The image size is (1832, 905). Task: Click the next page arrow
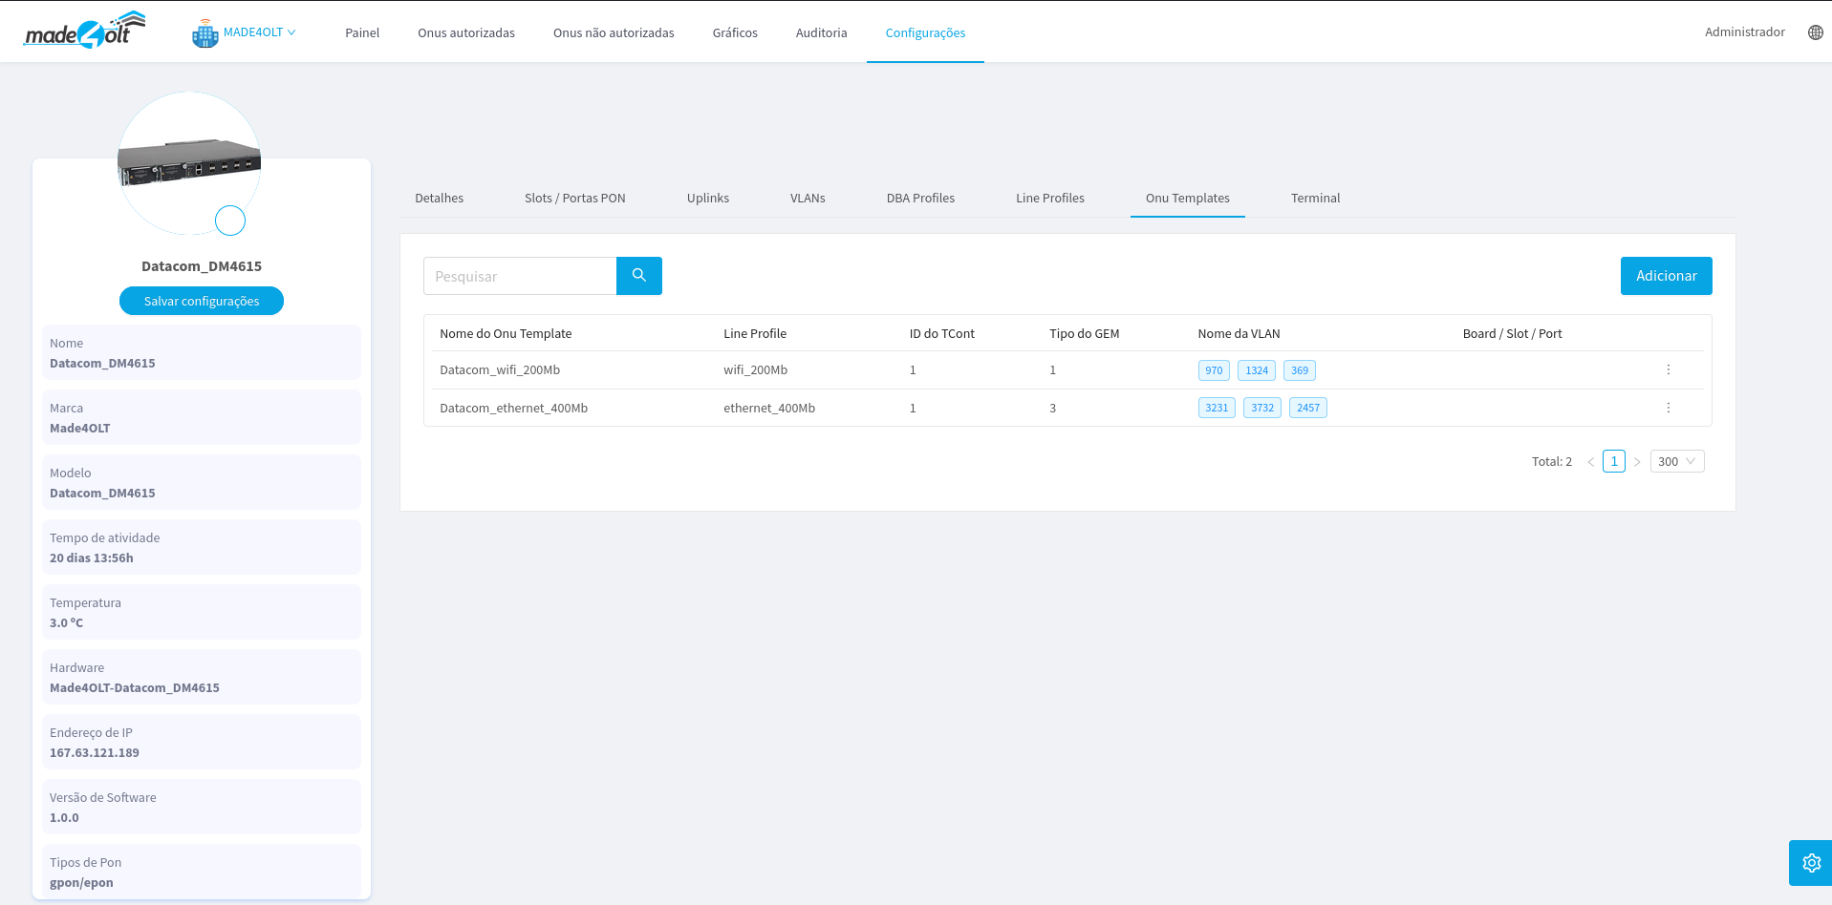point(1636,462)
